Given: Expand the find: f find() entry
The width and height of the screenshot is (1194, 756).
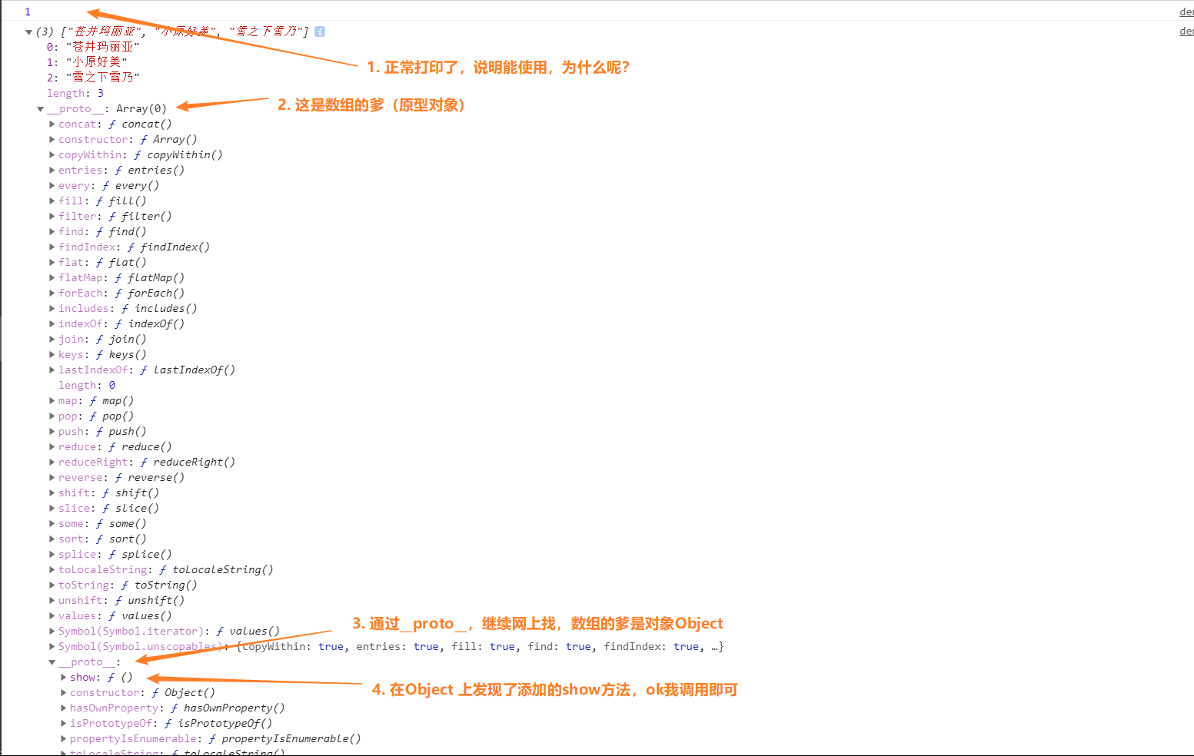Looking at the screenshot, I should [52, 231].
